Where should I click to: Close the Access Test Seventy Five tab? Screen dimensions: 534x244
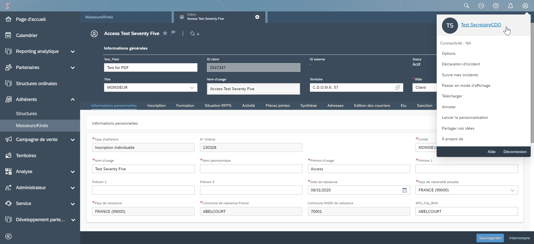(257, 17)
